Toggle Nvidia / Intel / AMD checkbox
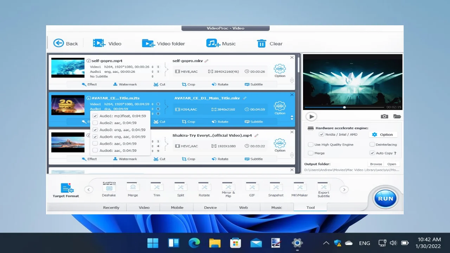This screenshot has height=253, width=450. tap(321, 135)
